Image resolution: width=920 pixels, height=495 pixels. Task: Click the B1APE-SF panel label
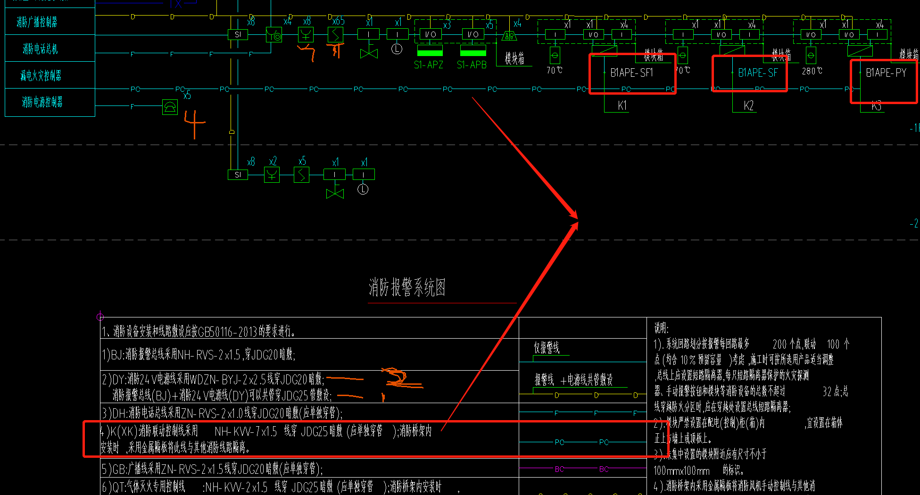pyautogui.click(x=757, y=73)
